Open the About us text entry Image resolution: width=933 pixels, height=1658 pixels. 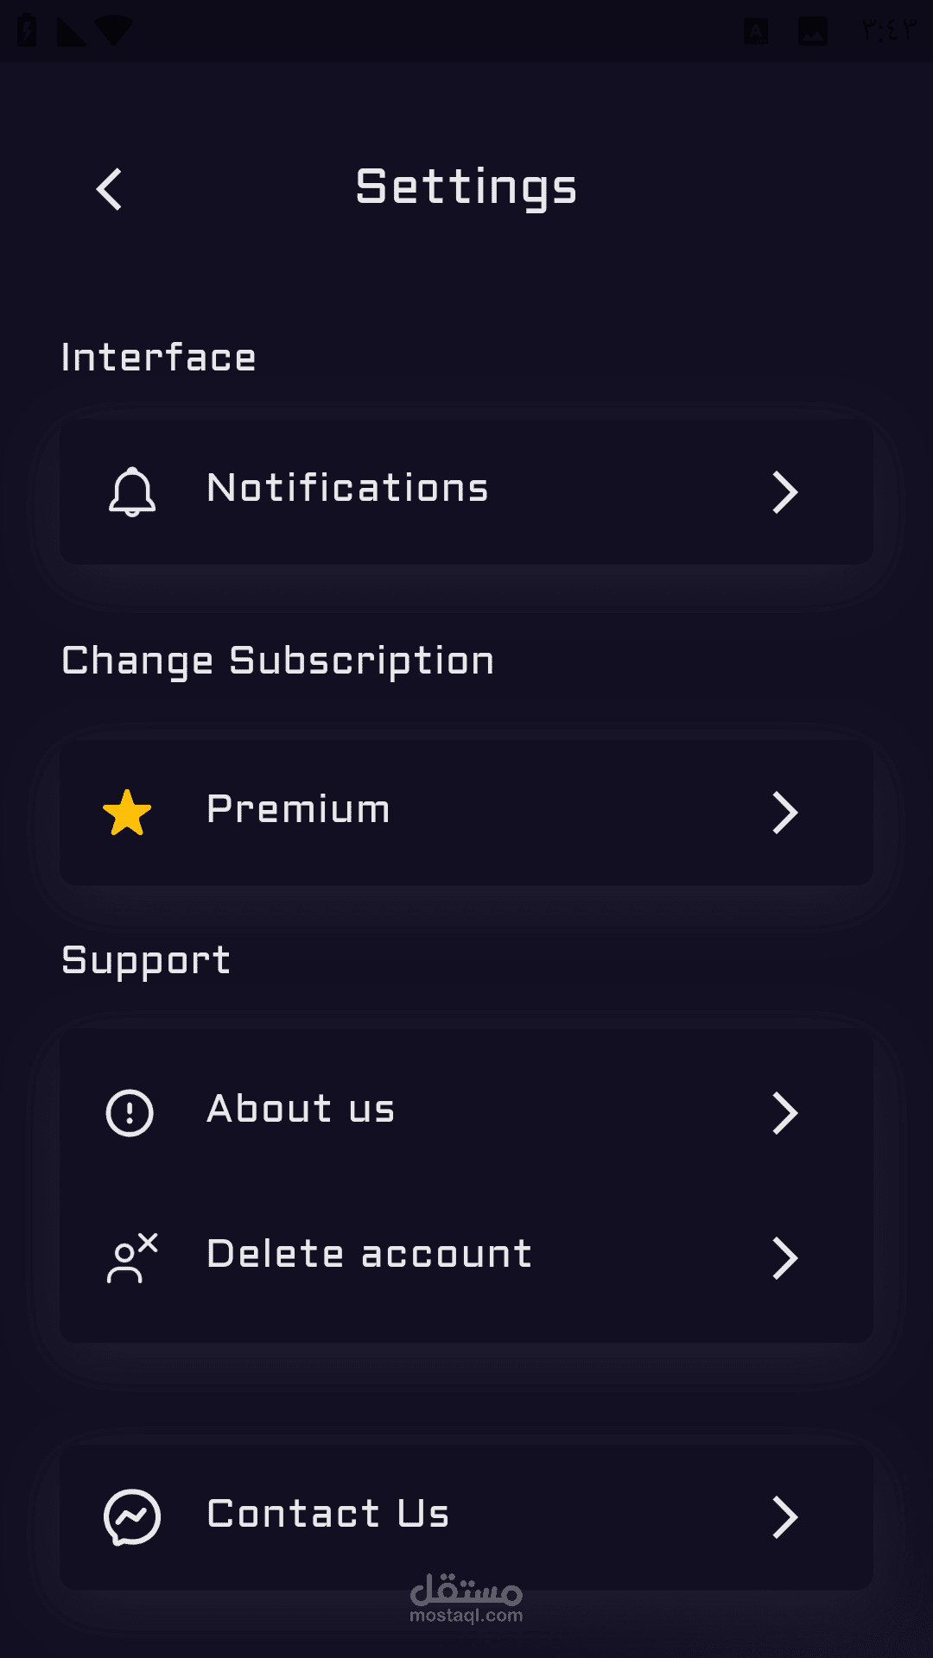coord(301,1110)
